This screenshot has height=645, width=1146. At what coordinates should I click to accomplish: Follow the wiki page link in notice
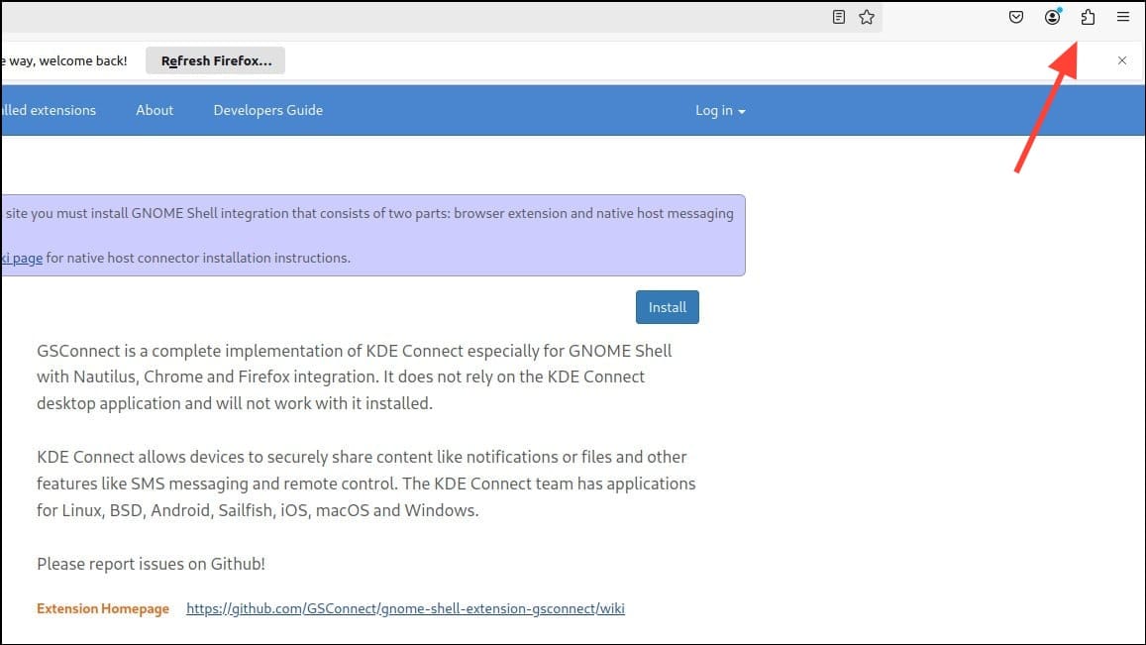(21, 258)
